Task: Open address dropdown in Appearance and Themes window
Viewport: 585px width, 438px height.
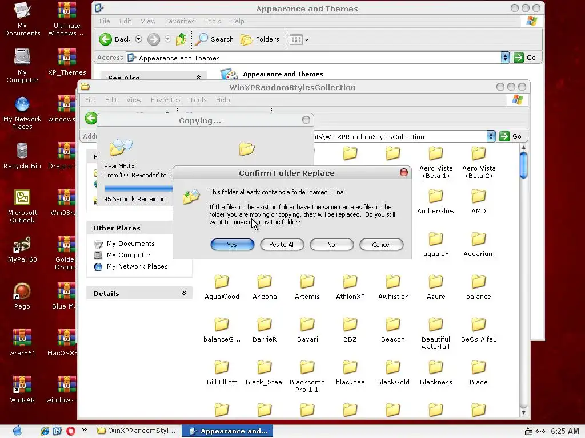Action: click(505, 58)
